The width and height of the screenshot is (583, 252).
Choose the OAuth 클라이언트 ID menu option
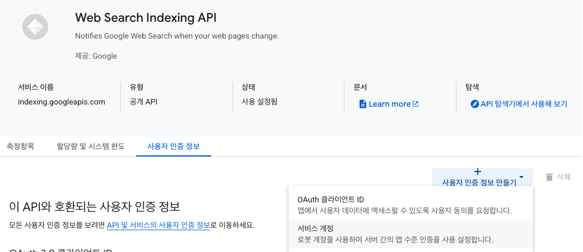coord(411,205)
